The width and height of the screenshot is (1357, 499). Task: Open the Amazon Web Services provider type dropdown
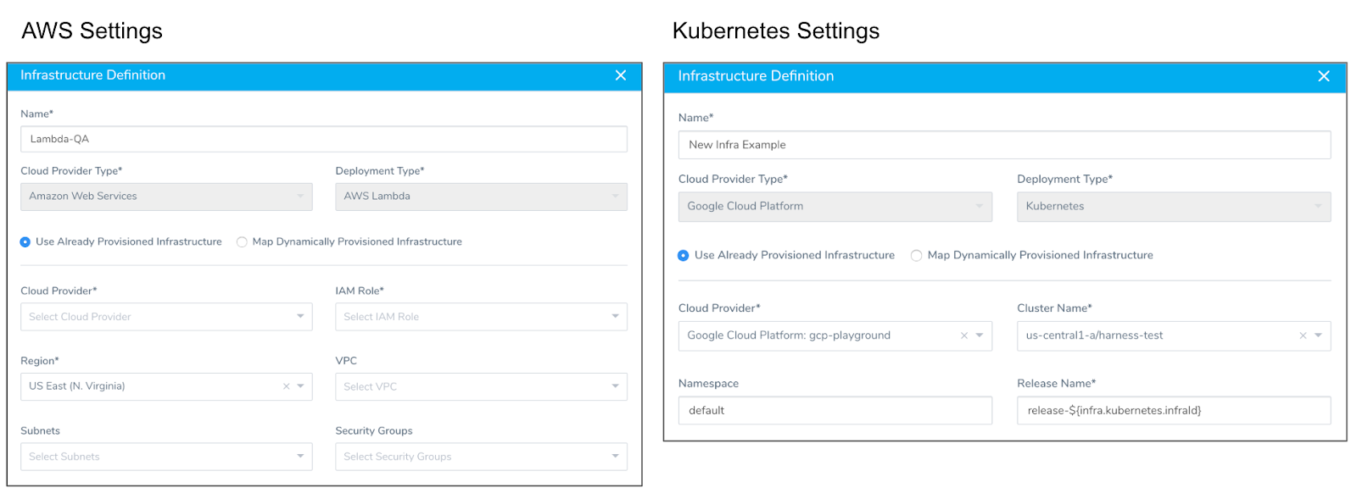(166, 197)
